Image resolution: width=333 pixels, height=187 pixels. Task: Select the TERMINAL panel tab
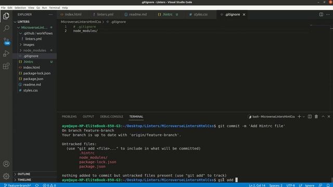(x=136, y=116)
